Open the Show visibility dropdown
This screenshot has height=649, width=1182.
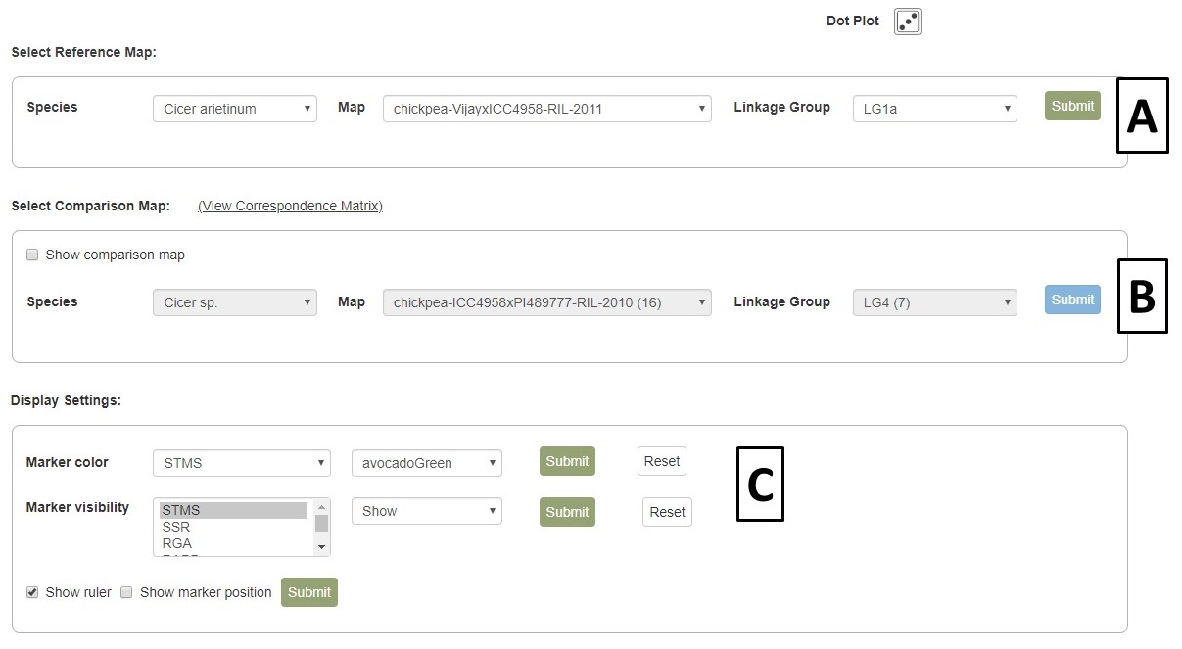click(x=427, y=511)
